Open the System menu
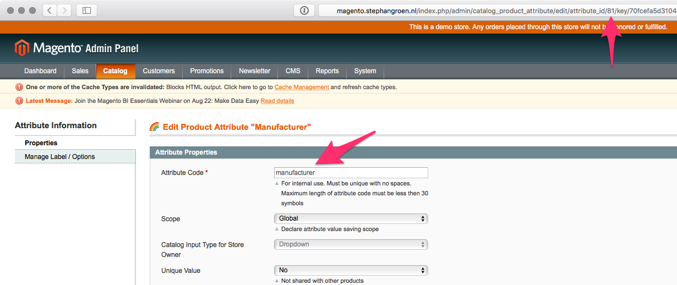677x285 pixels. point(365,71)
